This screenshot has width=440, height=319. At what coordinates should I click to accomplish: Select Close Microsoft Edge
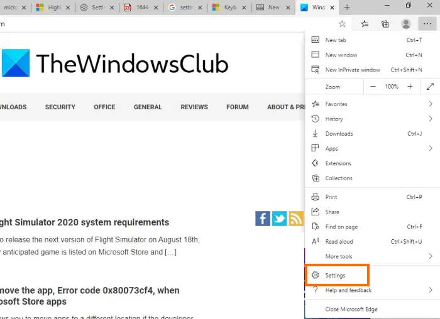[x=372, y=309]
